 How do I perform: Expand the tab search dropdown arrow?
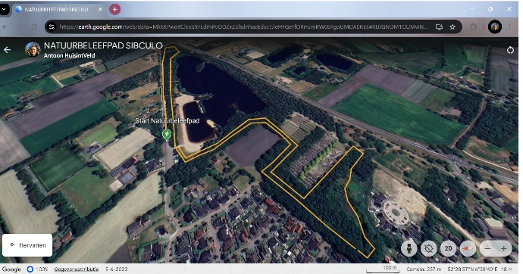click(x=4, y=9)
